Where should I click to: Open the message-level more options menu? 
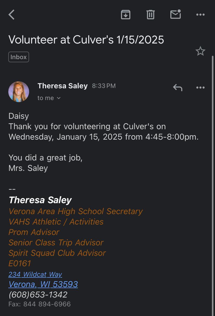(200, 88)
